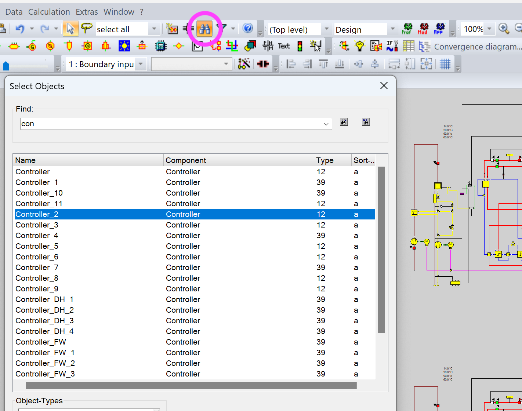Toggle the binoculars Find Objects icon
This screenshot has height=411, width=522.
tap(204, 29)
